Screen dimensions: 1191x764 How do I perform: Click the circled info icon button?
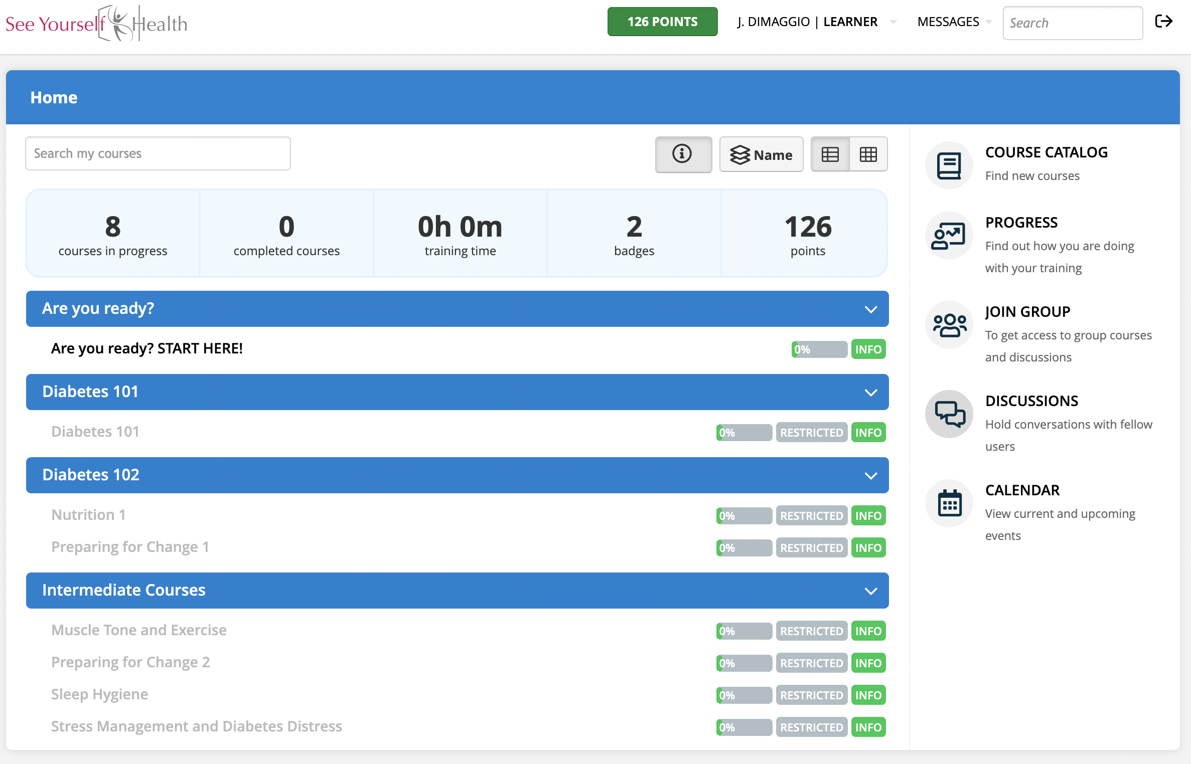(x=683, y=154)
